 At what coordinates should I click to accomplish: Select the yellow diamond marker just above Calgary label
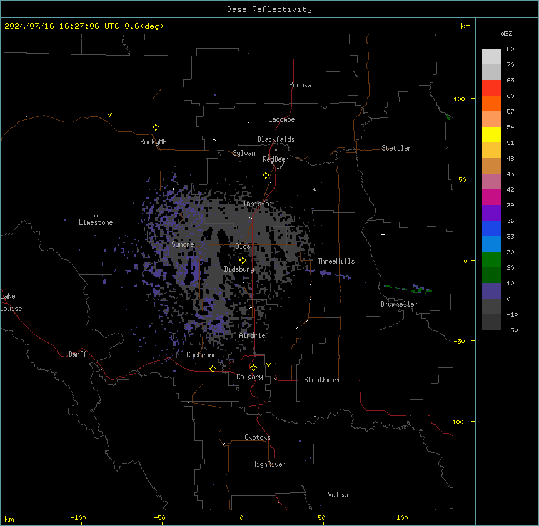point(253,367)
